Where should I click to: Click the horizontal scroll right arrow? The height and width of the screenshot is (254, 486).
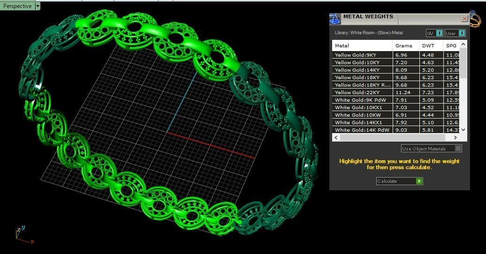(x=456, y=137)
